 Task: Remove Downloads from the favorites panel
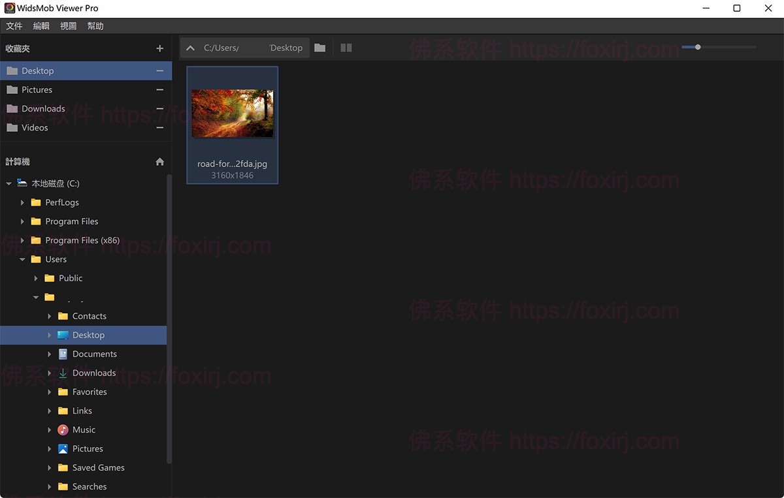tap(159, 108)
